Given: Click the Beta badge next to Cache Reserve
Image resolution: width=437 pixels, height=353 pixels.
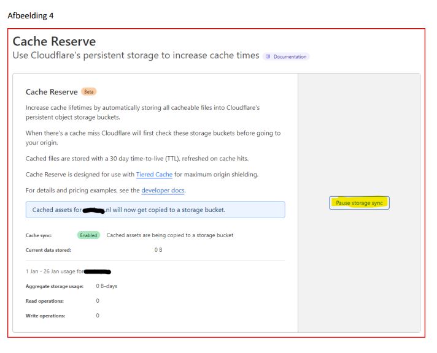Looking at the screenshot, I should click(x=88, y=91).
